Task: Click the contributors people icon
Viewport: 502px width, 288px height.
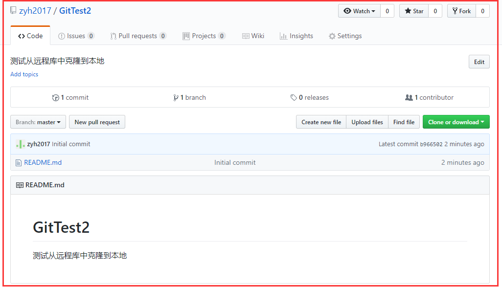Action: coord(409,97)
